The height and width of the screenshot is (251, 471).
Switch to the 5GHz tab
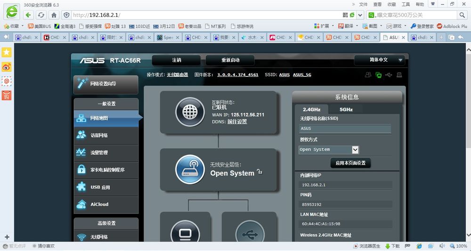(346, 110)
